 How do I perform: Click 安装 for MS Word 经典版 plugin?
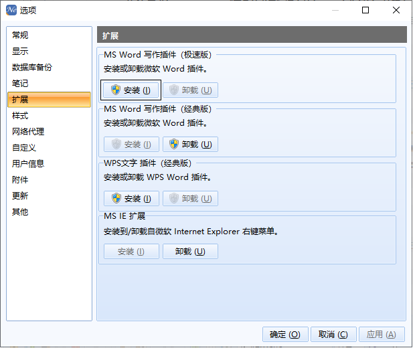[131, 144]
